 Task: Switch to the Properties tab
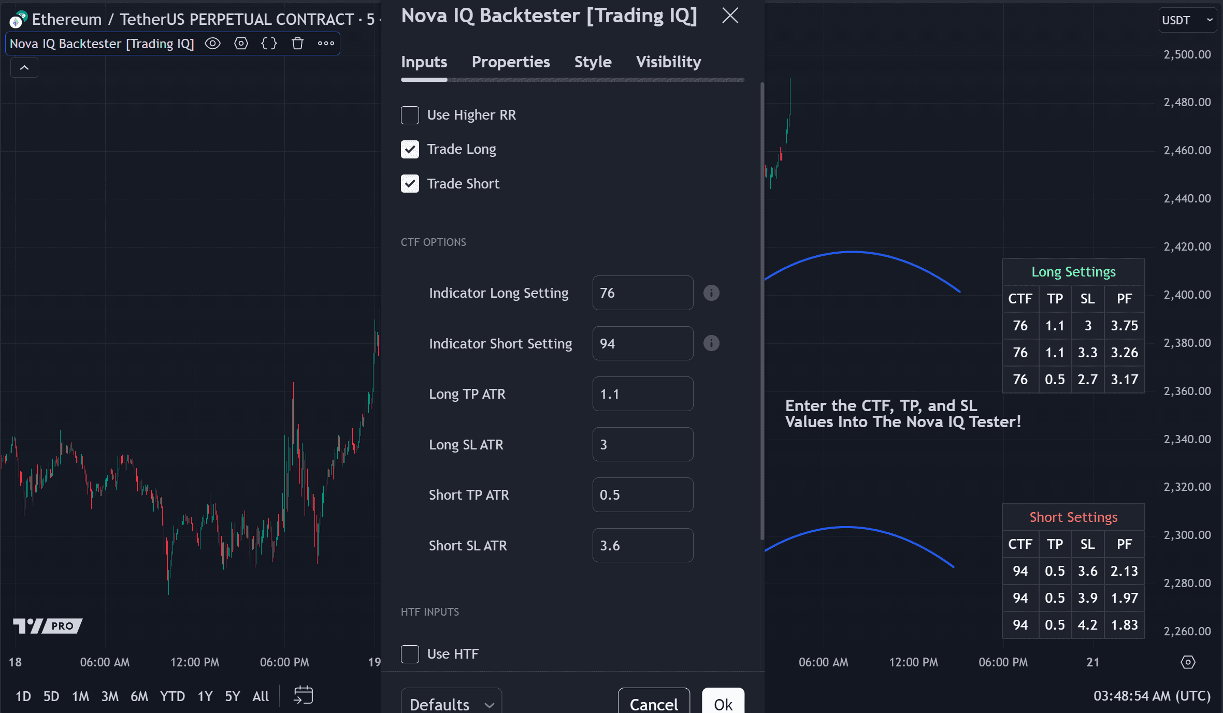coord(510,62)
